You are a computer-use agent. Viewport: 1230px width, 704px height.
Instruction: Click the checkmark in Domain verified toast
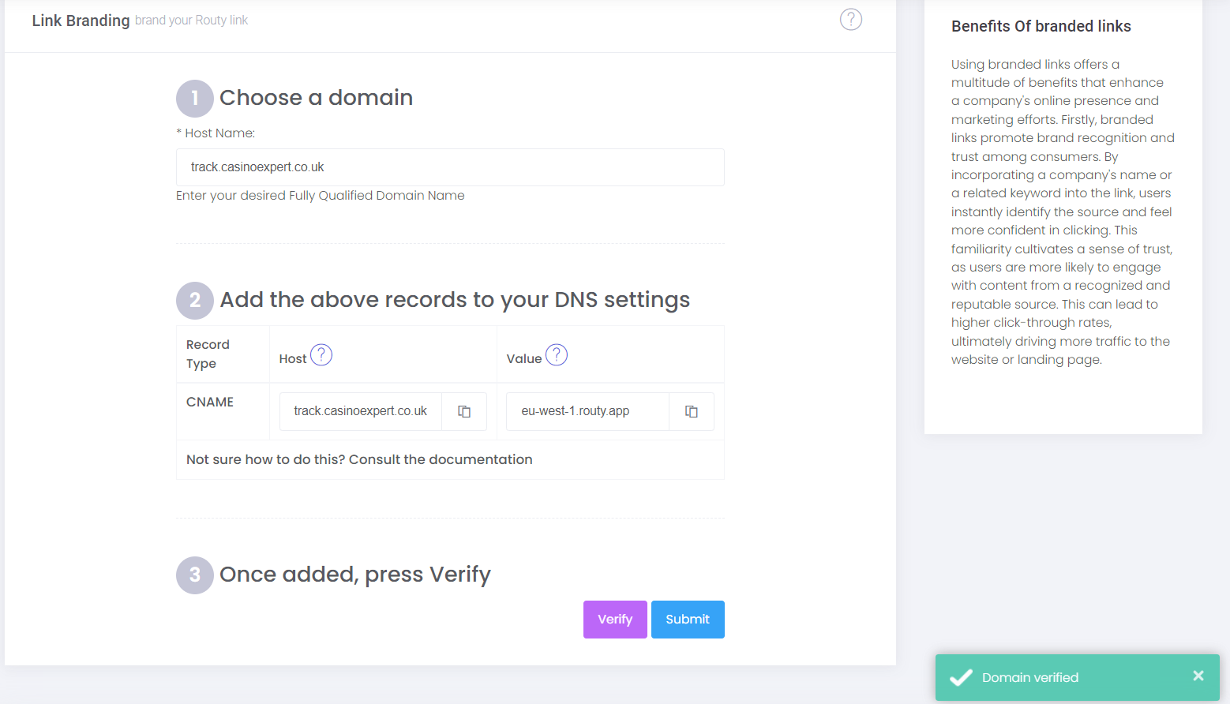tap(961, 677)
